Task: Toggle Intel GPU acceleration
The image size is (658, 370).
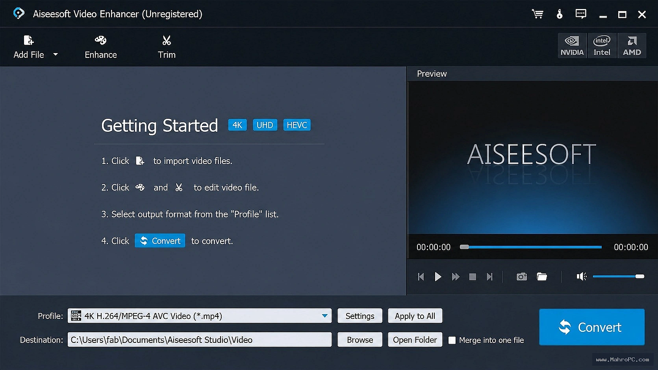Action: pyautogui.click(x=602, y=46)
